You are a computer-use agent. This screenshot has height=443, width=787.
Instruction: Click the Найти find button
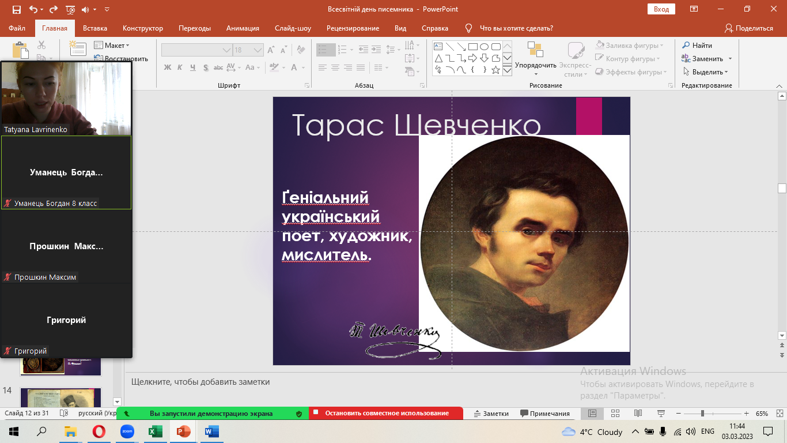click(697, 45)
